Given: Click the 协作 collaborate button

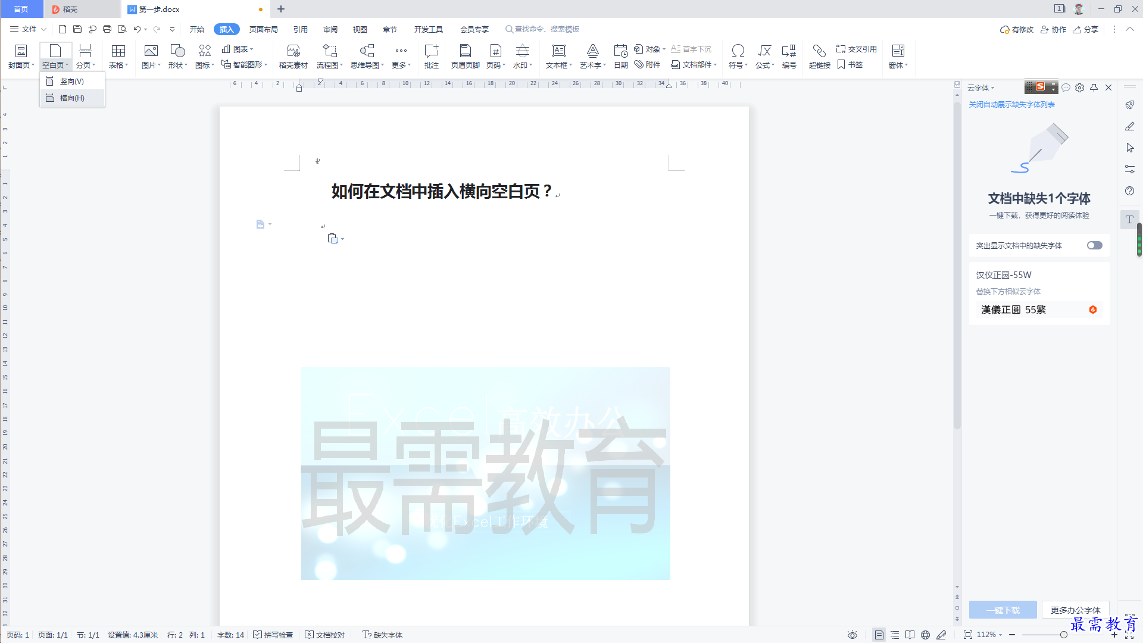Looking at the screenshot, I should point(1054,29).
